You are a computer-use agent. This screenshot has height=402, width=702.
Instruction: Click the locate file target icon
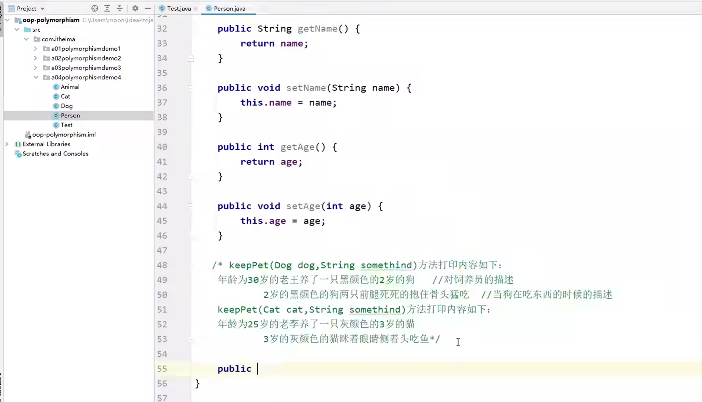click(94, 8)
